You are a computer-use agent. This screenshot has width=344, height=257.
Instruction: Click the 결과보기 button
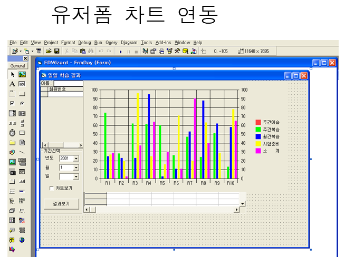coord(61,204)
